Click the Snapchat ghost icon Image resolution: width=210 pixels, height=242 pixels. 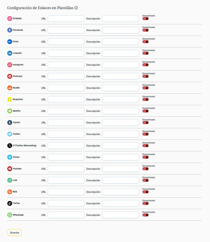click(x=10, y=99)
